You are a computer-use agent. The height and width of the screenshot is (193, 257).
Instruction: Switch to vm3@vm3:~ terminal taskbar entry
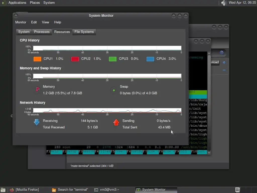(x=107, y=190)
